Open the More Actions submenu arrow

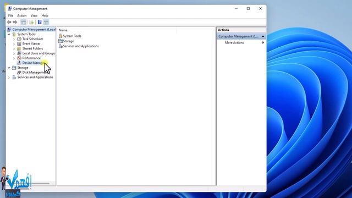coord(263,43)
